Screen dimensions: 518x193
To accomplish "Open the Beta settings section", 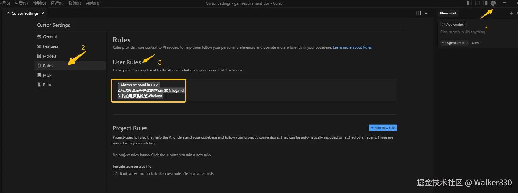I will coord(70,85).
